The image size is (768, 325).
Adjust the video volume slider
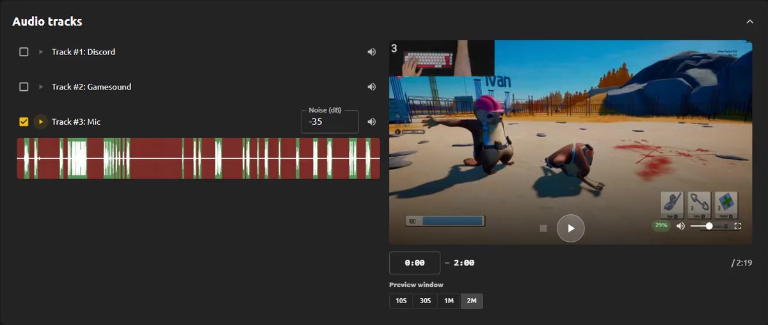pos(709,226)
